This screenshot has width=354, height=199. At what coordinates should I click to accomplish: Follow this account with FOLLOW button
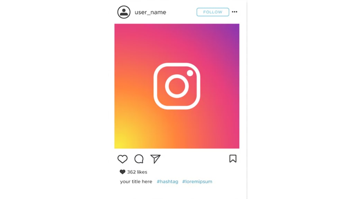[x=213, y=12]
